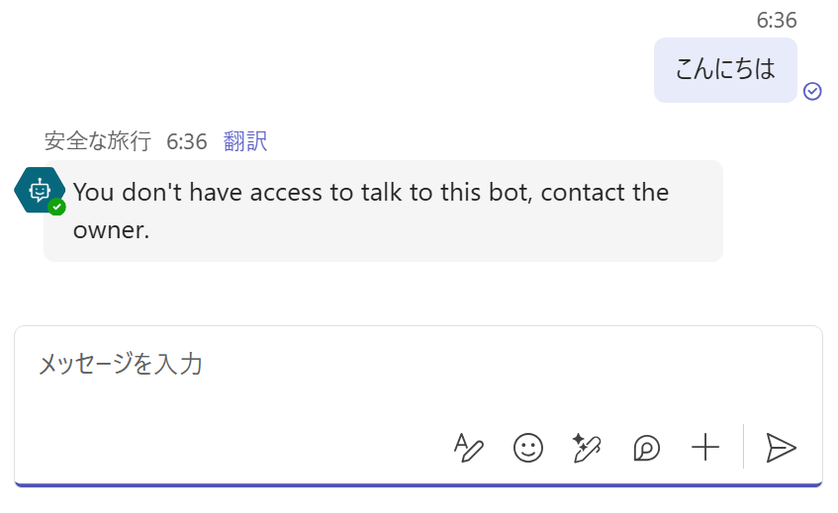Translate the bot message via 翻訳
838x513 pixels.
pos(245,141)
